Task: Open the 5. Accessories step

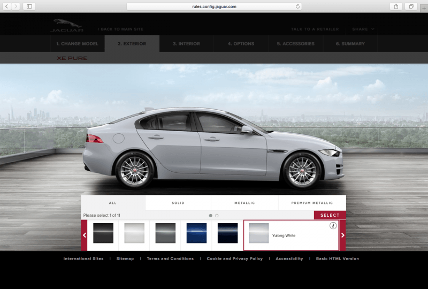Action: (x=296, y=43)
